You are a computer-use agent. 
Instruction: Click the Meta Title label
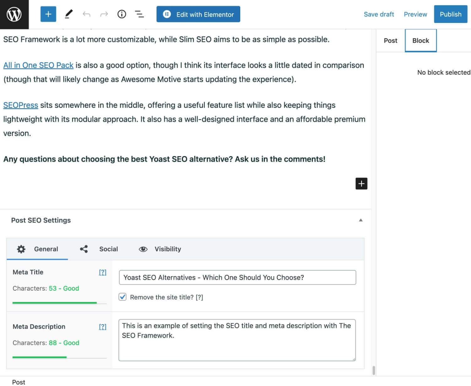[28, 272]
